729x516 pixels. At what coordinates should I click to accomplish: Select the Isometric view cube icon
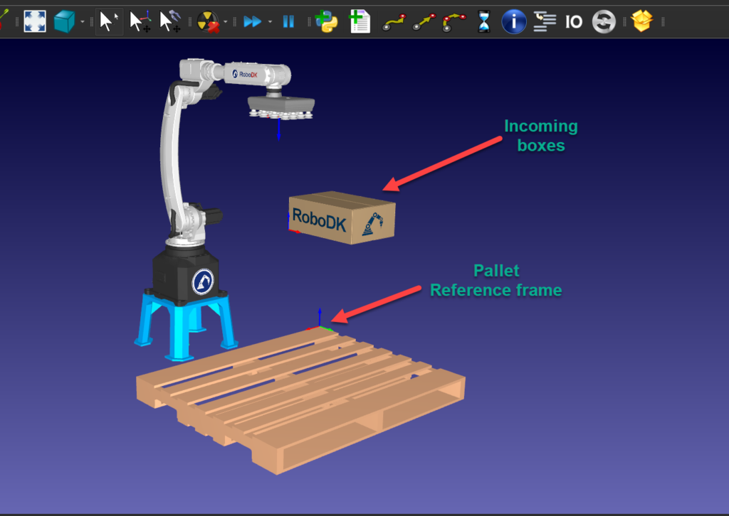click(64, 21)
